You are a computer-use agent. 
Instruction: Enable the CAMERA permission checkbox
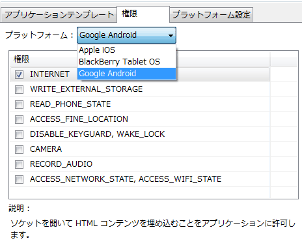(x=19, y=149)
